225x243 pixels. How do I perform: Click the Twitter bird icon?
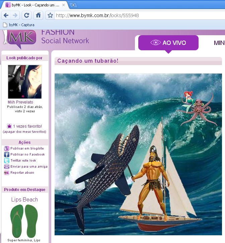[x=6, y=161]
